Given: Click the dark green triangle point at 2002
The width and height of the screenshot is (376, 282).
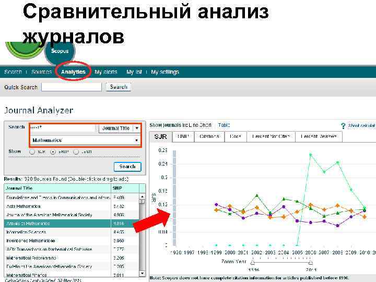Looking at the screenshot, I should click(x=257, y=195).
